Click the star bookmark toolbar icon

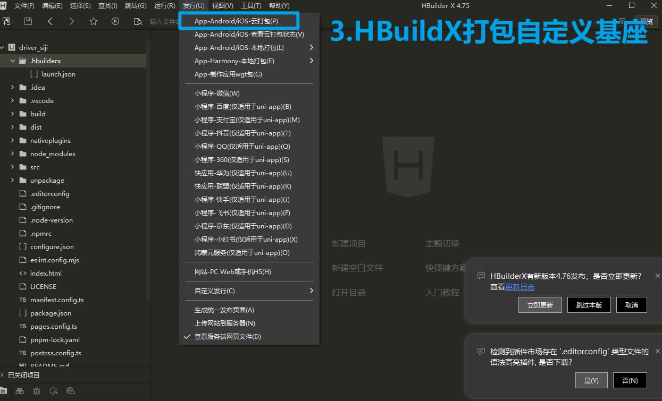coord(94,21)
